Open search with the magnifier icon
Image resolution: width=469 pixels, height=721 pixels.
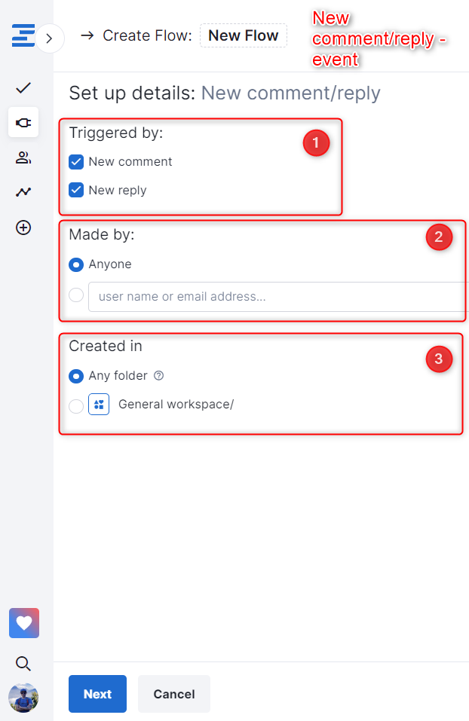point(23,663)
